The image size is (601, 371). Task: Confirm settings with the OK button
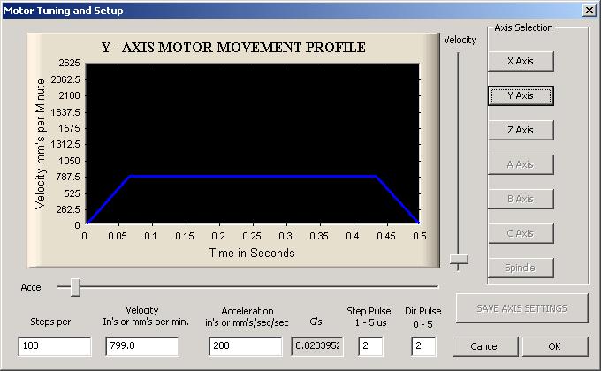[x=555, y=346]
